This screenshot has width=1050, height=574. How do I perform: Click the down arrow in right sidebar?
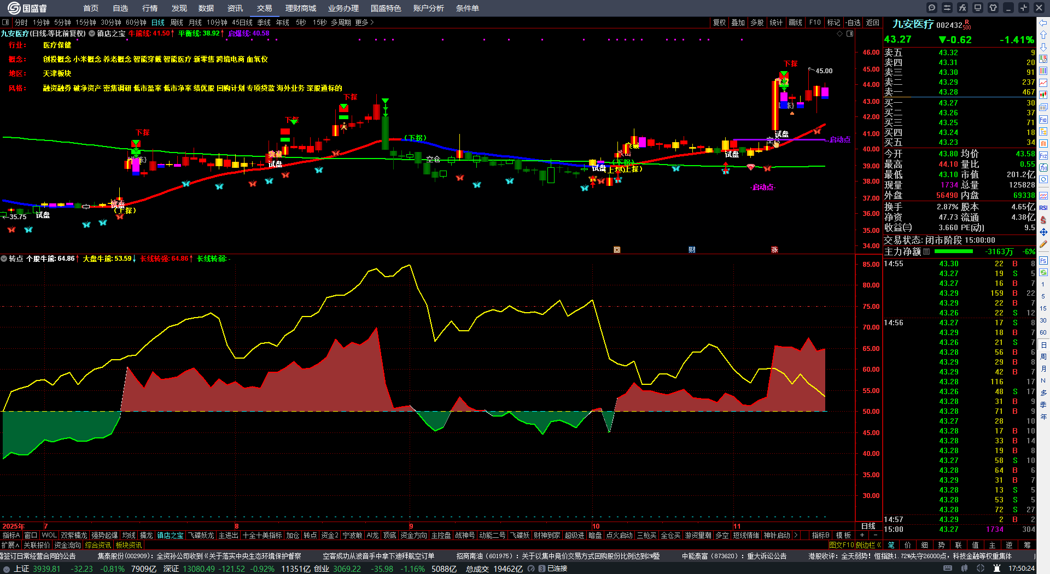coord(1043,47)
